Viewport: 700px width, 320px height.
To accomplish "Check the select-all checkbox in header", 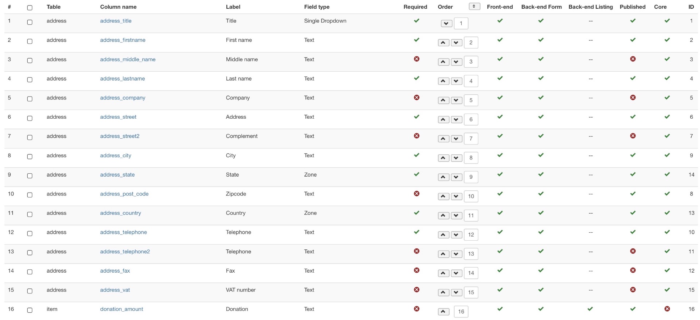I will click(x=30, y=8).
